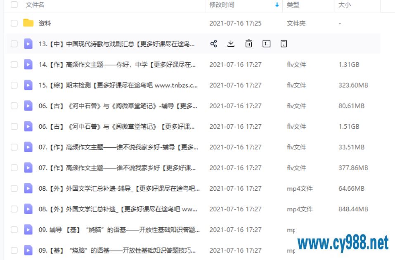Click the last action icon on file 13 row
Viewport: 395px width, 260px height.
(284, 44)
